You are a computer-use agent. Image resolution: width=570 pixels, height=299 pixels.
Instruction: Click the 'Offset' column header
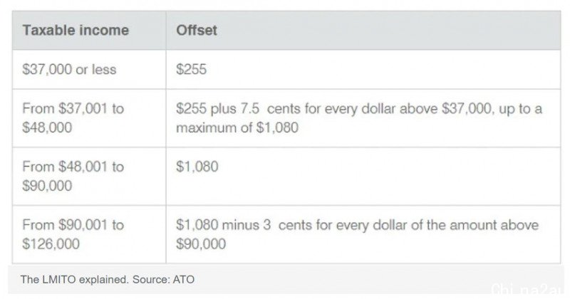[x=363, y=30]
